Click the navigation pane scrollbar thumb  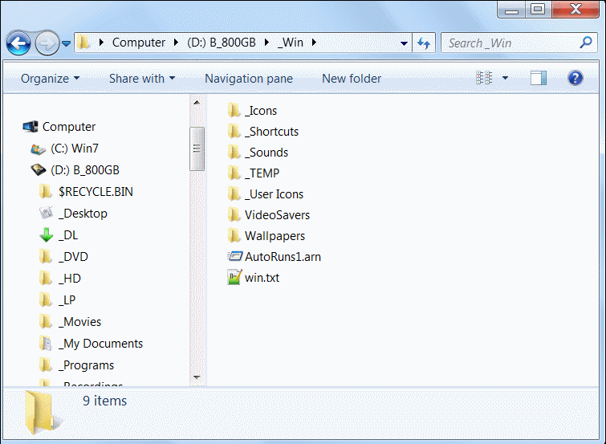[x=197, y=149]
